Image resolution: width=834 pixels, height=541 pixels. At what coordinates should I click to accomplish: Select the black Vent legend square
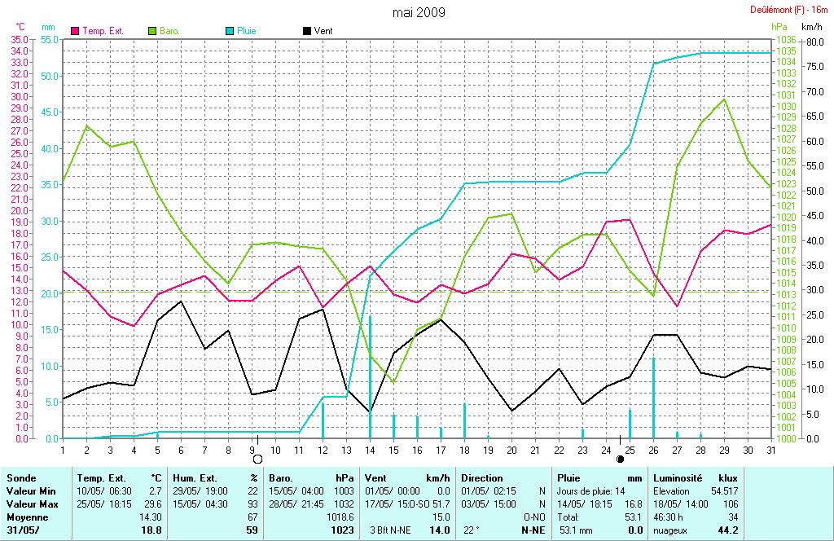(x=306, y=31)
